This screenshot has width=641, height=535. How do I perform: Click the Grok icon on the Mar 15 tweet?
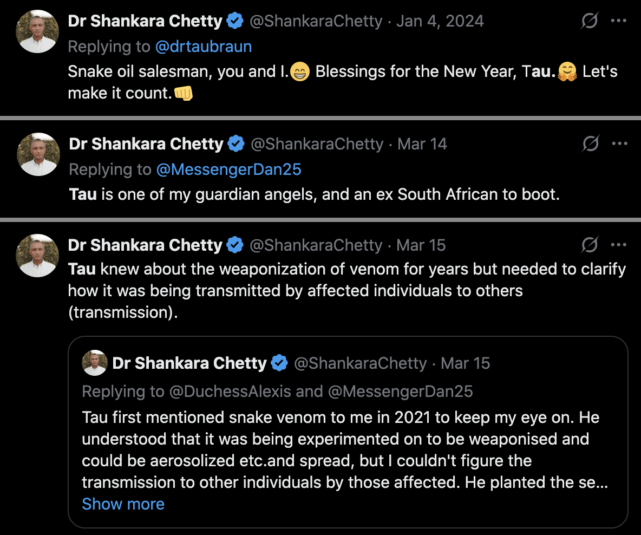pyautogui.click(x=590, y=245)
